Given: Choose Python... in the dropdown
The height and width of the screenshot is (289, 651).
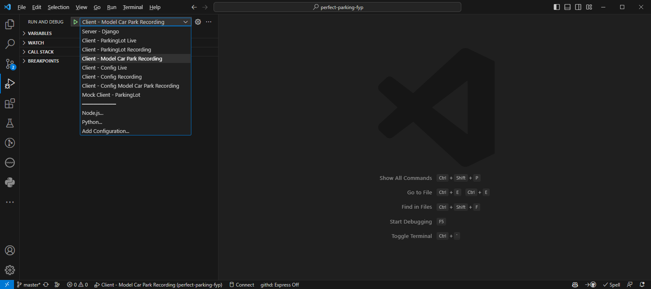Looking at the screenshot, I should click(x=135, y=122).
